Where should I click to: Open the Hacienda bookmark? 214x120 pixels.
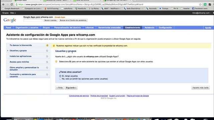pos(151,9)
